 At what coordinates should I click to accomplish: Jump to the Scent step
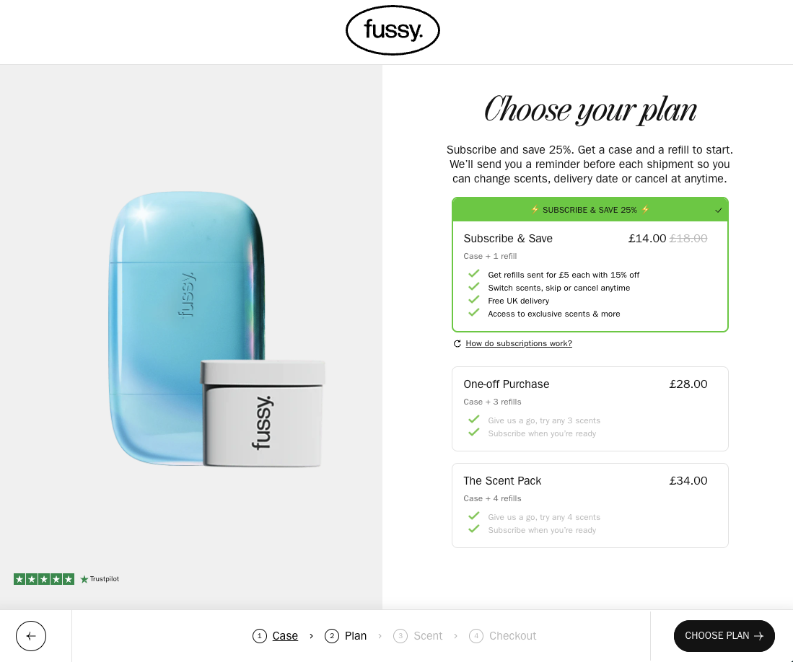tap(428, 636)
